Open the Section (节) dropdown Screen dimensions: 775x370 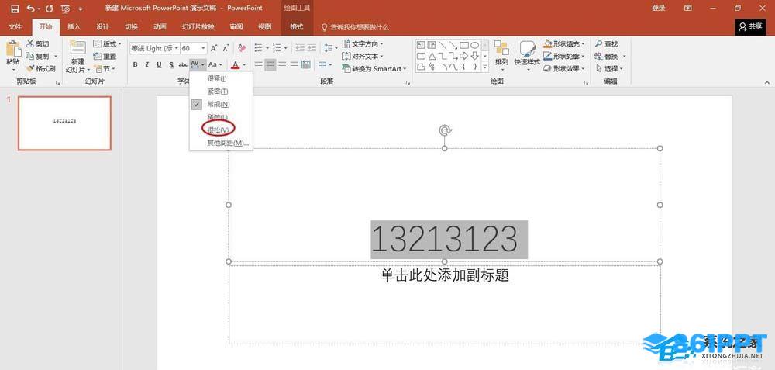pos(105,69)
